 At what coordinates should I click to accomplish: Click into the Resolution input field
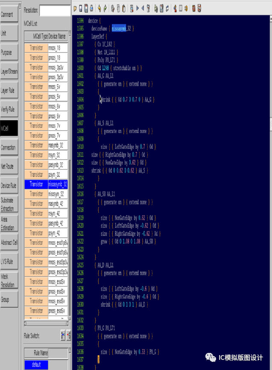point(55,11)
